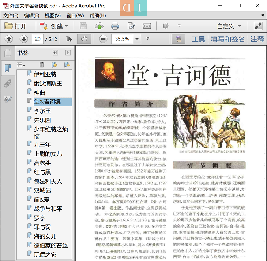Image resolution: width=267 pixels, height=261 pixels.
Task: Open the 编辑(E) menu
Action: tap(31, 15)
